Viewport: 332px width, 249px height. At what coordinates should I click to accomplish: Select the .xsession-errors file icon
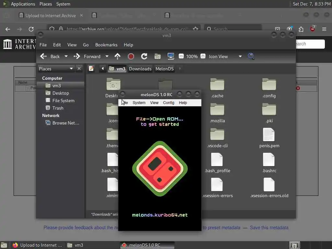tap(217, 184)
